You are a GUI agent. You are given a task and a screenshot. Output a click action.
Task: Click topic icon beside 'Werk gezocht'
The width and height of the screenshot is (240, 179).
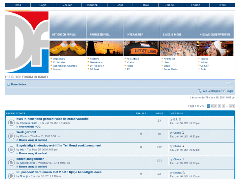tap(11, 136)
